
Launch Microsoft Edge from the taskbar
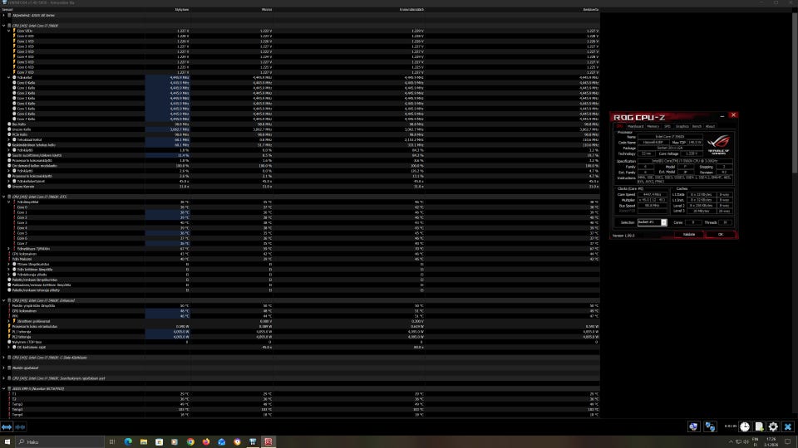pos(128,442)
